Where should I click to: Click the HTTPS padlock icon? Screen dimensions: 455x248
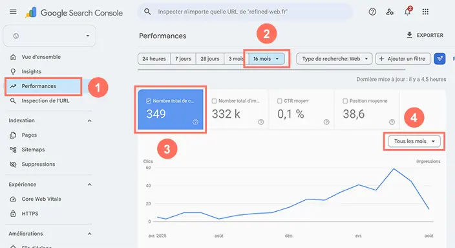pos(13,214)
